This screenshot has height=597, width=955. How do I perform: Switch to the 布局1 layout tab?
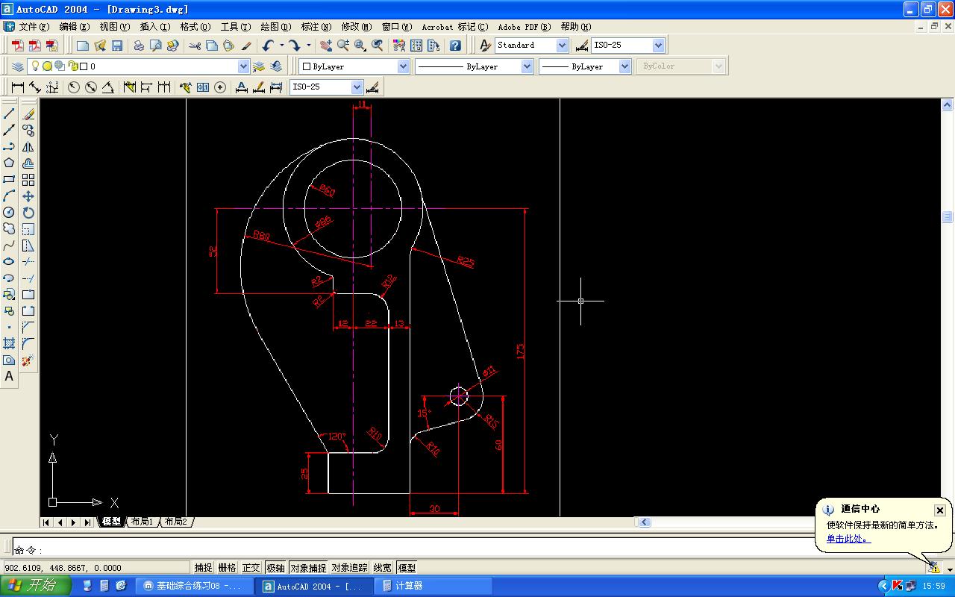(x=141, y=522)
